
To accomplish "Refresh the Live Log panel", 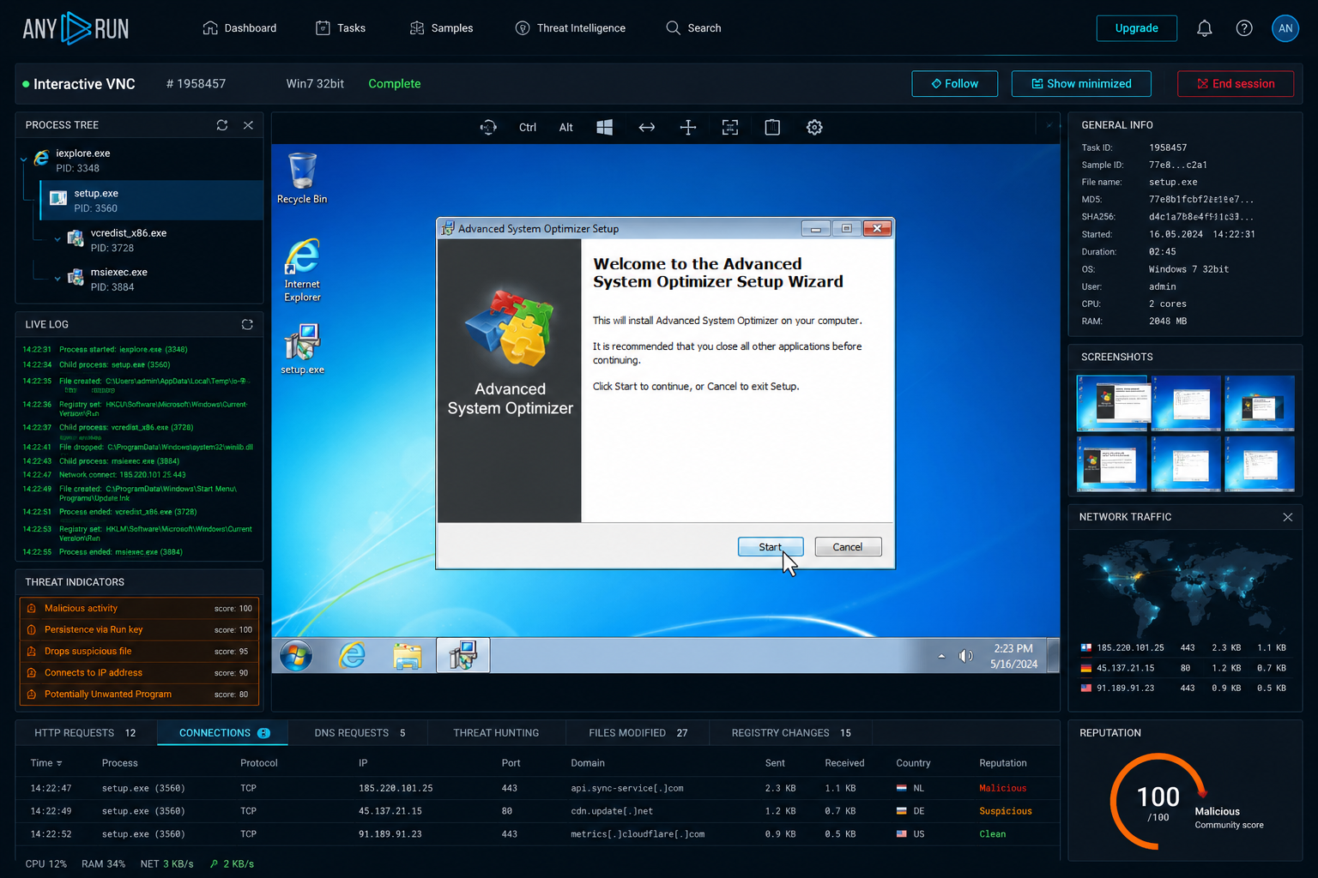I will point(247,324).
